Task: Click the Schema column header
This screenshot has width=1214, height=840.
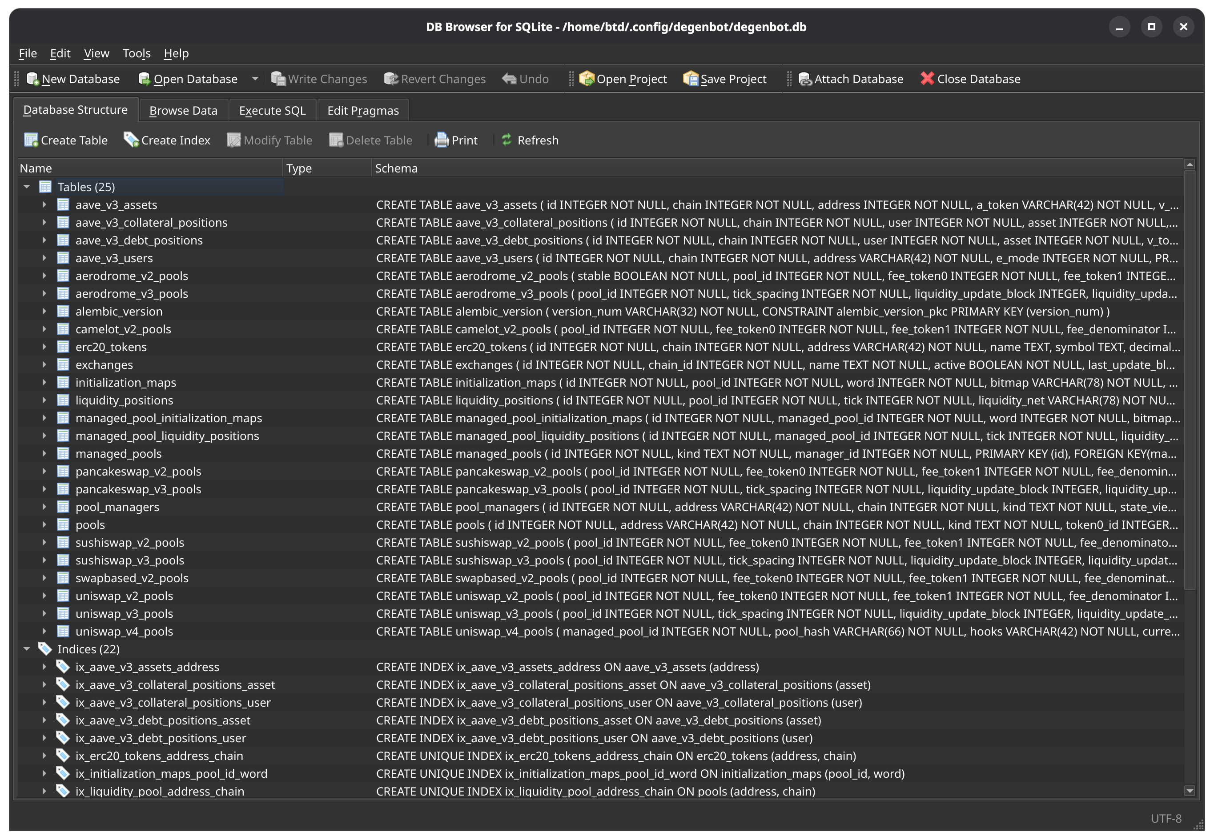Action: click(396, 168)
